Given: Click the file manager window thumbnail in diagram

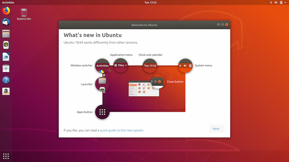Looking at the screenshot, I should click(x=144, y=88).
